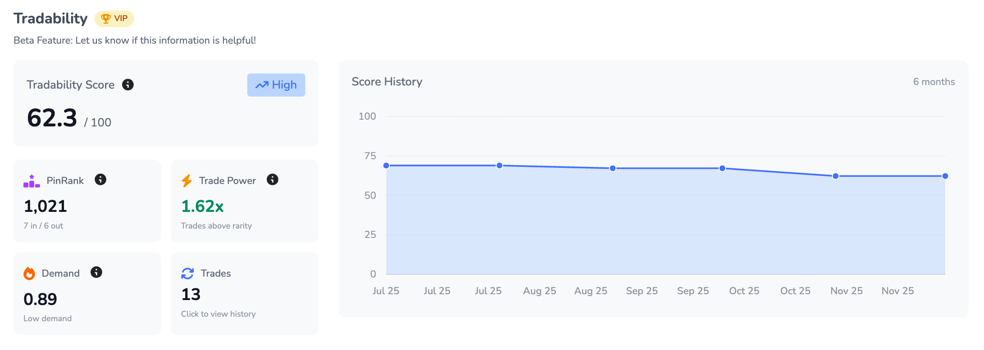Click the Demand value 0.89
The image size is (984, 350).
coord(41,299)
